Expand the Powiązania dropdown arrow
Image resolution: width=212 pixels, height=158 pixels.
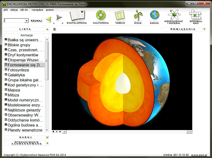[x=204, y=29]
